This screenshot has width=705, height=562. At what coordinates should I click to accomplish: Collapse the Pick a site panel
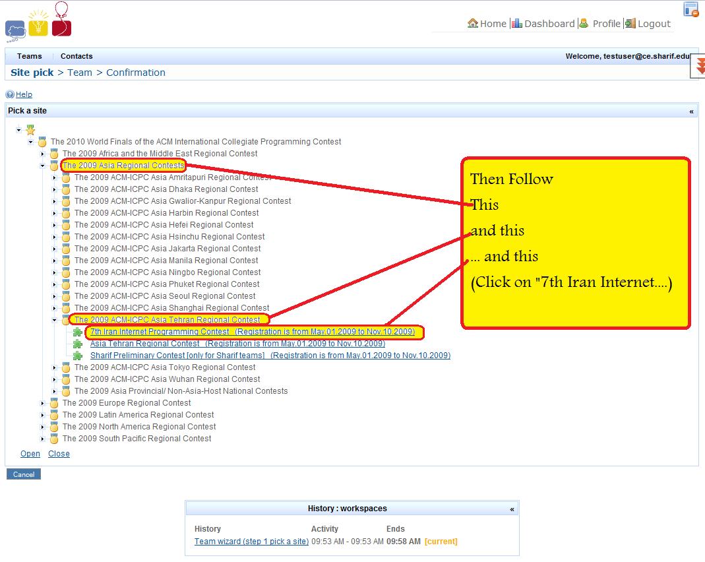point(691,111)
